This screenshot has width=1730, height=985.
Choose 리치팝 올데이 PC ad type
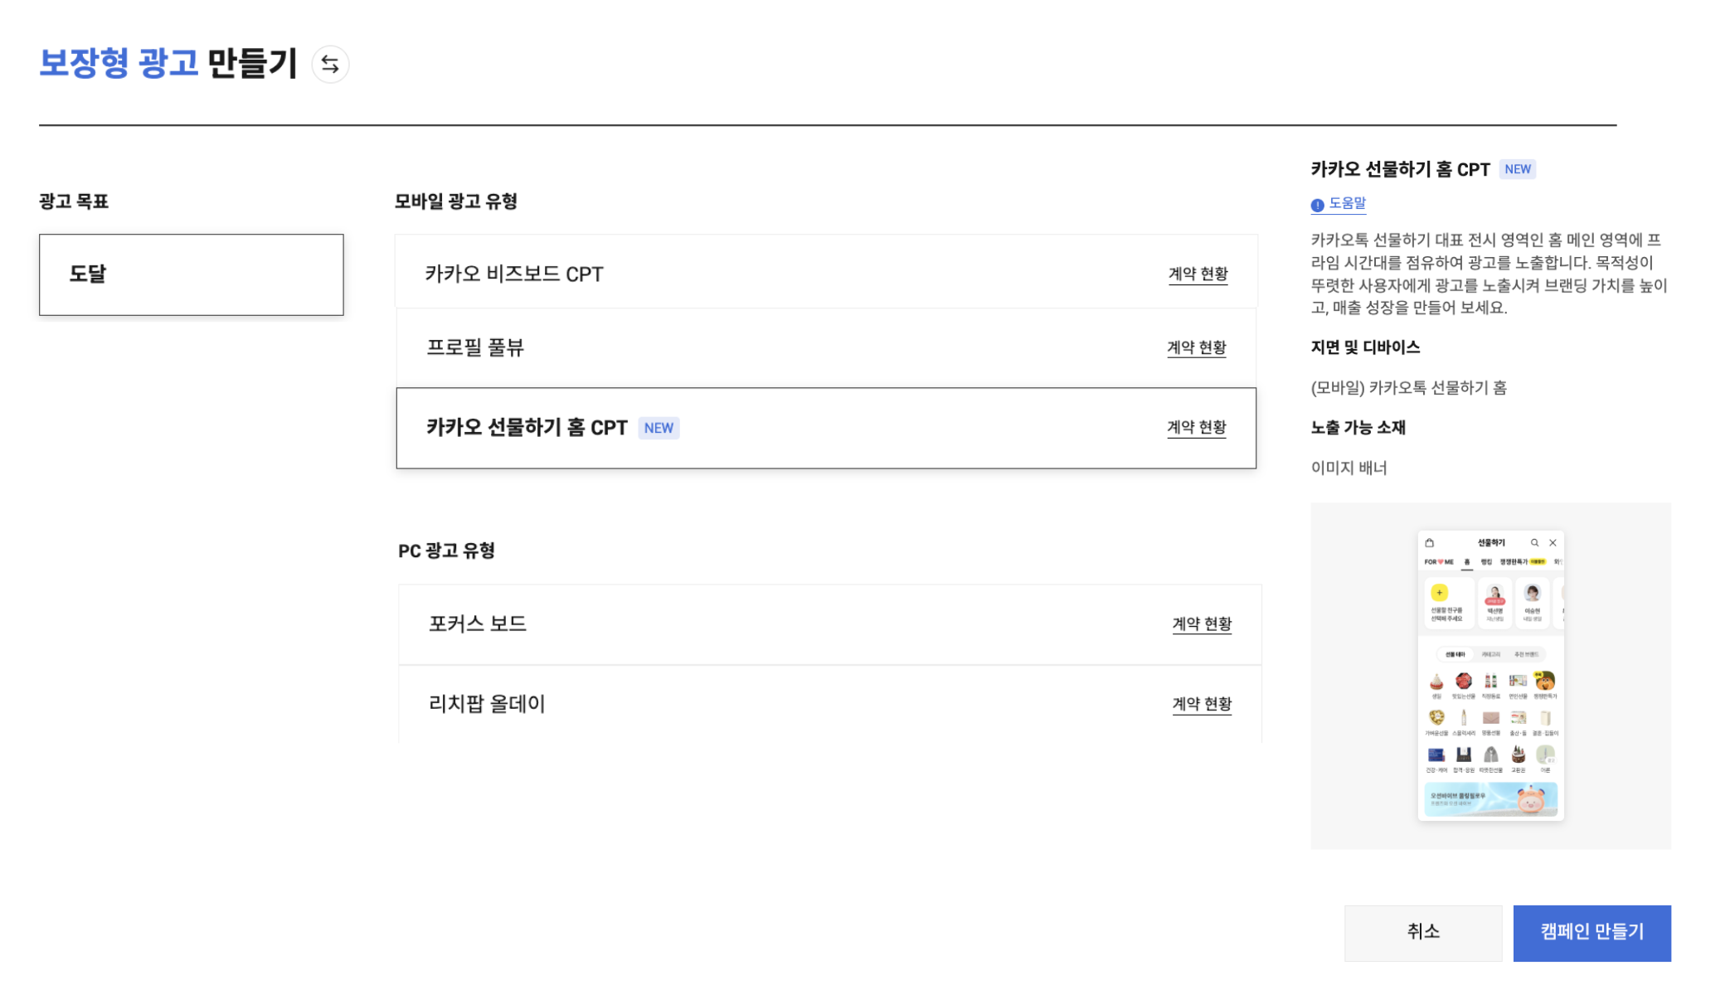click(x=746, y=704)
